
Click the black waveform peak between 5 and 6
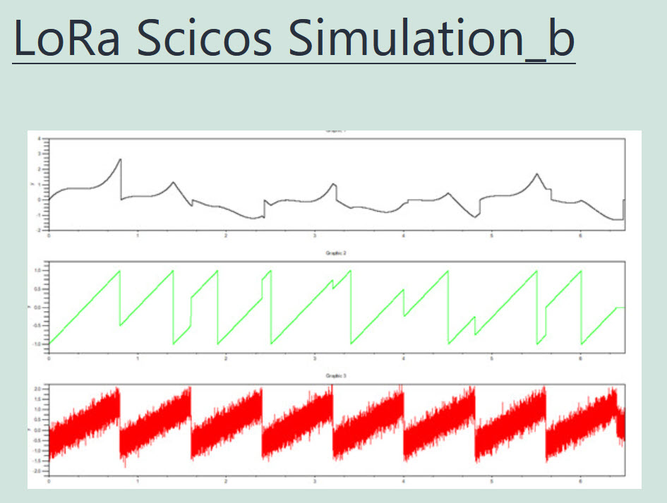point(537,174)
